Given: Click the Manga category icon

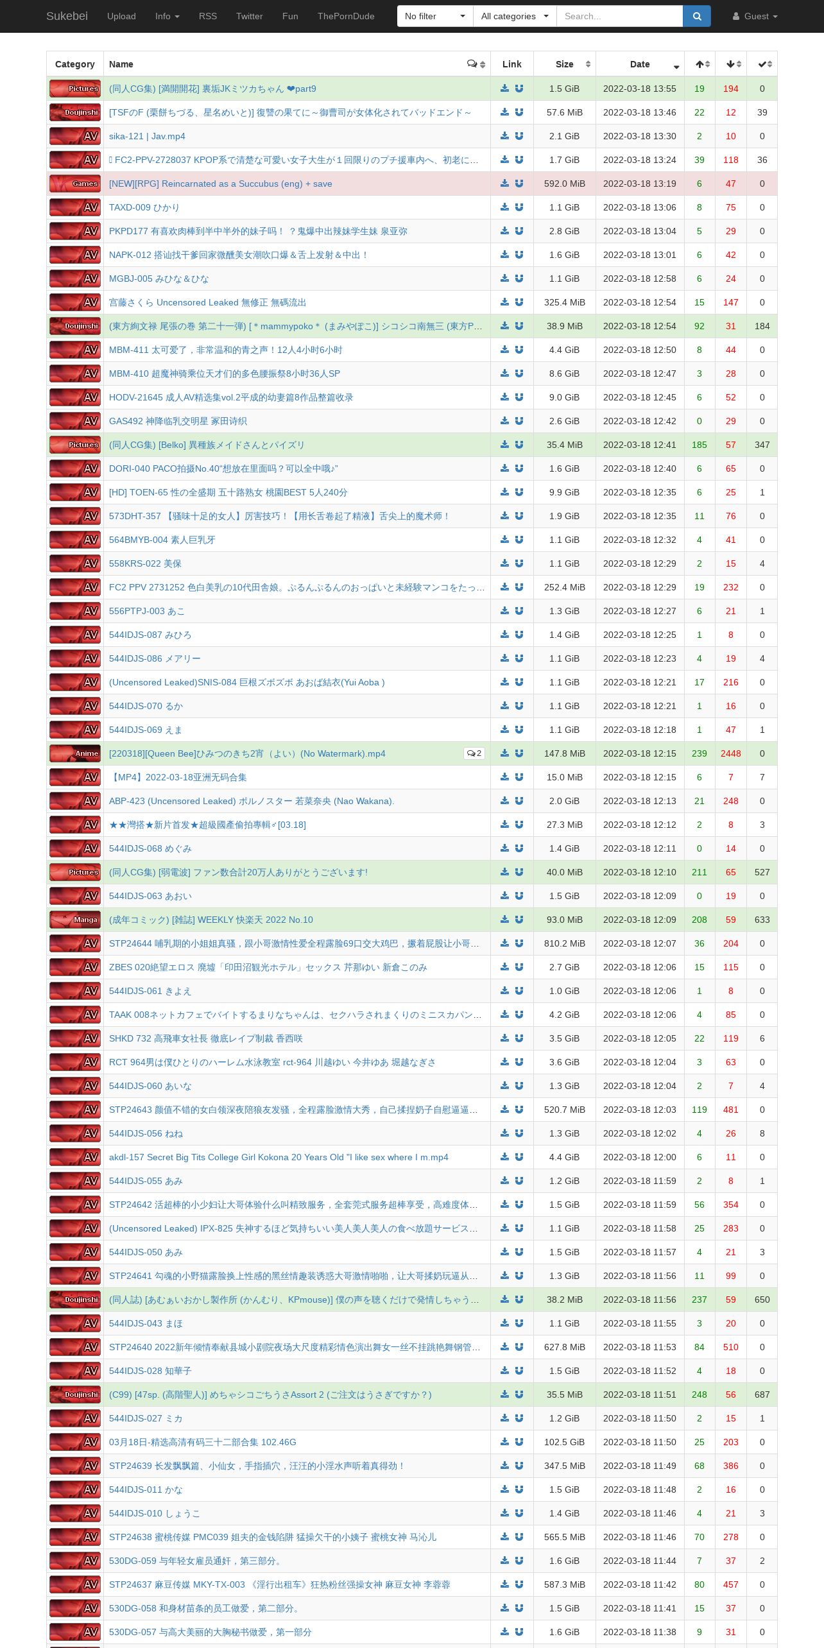Looking at the screenshot, I should 75,920.
